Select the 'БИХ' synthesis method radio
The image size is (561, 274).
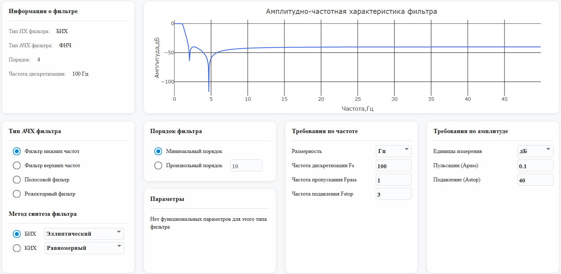pyautogui.click(x=17, y=234)
